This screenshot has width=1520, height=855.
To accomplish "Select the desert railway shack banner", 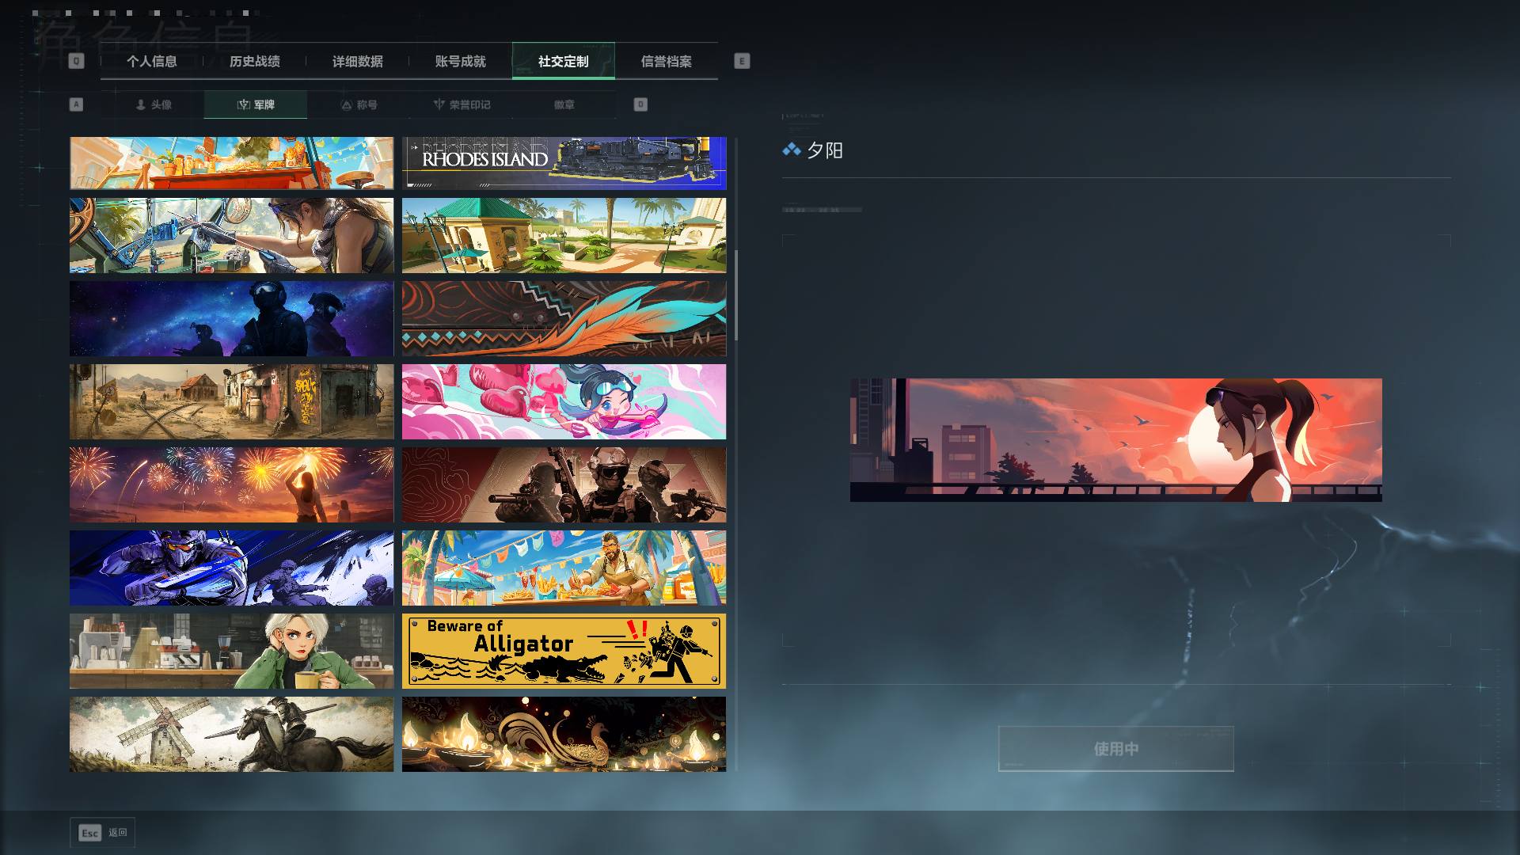I will coord(231,401).
